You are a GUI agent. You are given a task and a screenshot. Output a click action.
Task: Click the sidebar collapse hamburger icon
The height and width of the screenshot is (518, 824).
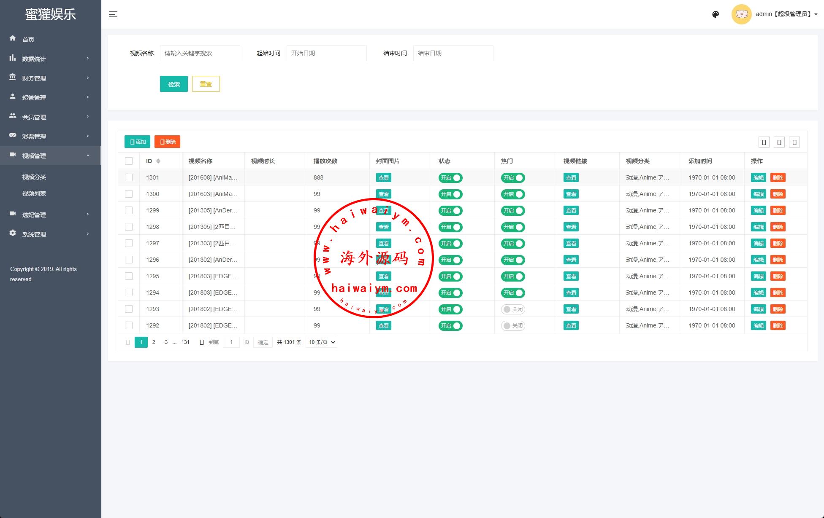[x=113, y=14]
